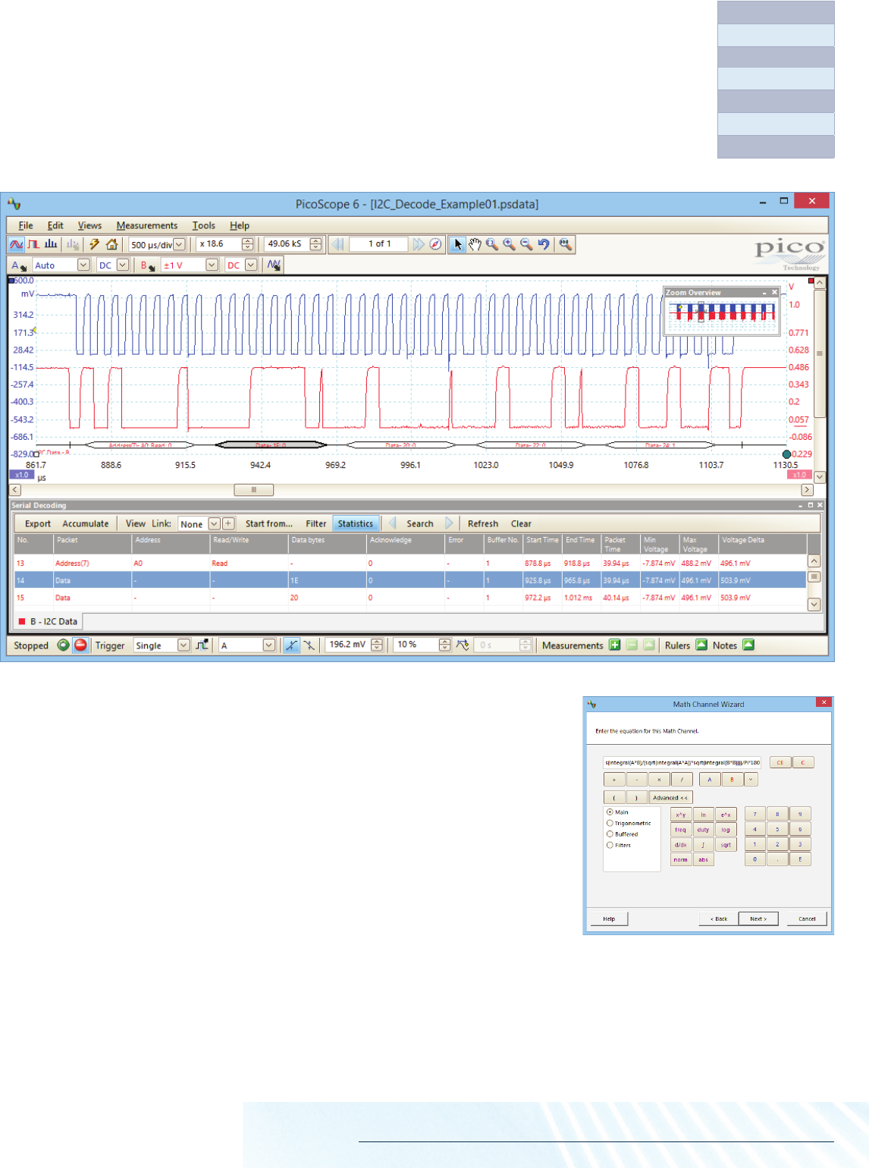This screenshot has height=1168, width=869.
Task: Select the marquee zoom magnifier tool
Action: pyautogui.click(x=492, y=244)
